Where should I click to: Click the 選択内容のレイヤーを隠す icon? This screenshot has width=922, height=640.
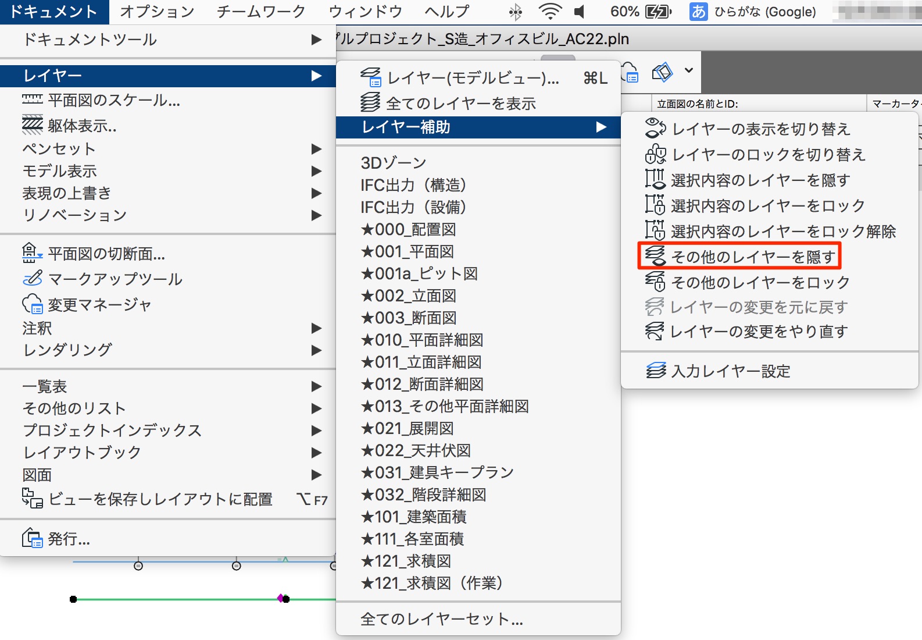[x=655, y=180]
